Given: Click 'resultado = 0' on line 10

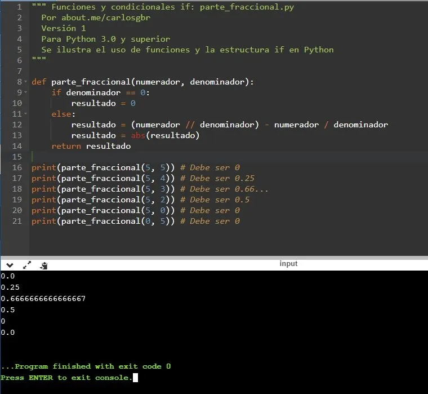Looking at the screenshot, I should click(104, 103).
